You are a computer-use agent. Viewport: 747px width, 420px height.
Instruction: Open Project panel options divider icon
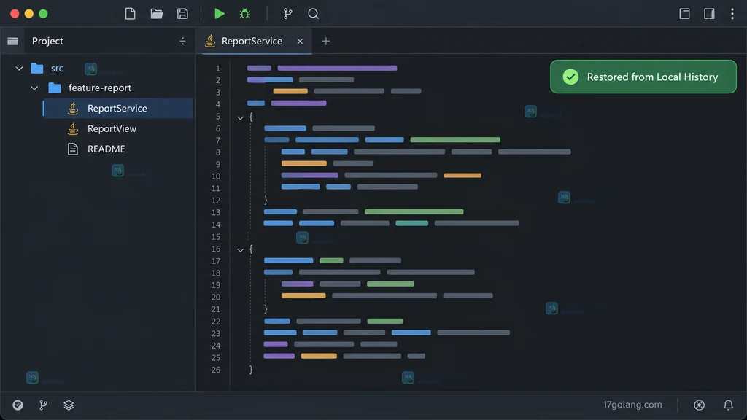click(x=182, y=41)
